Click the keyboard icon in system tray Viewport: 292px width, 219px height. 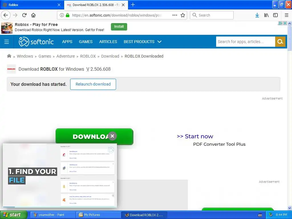point(260,215)
